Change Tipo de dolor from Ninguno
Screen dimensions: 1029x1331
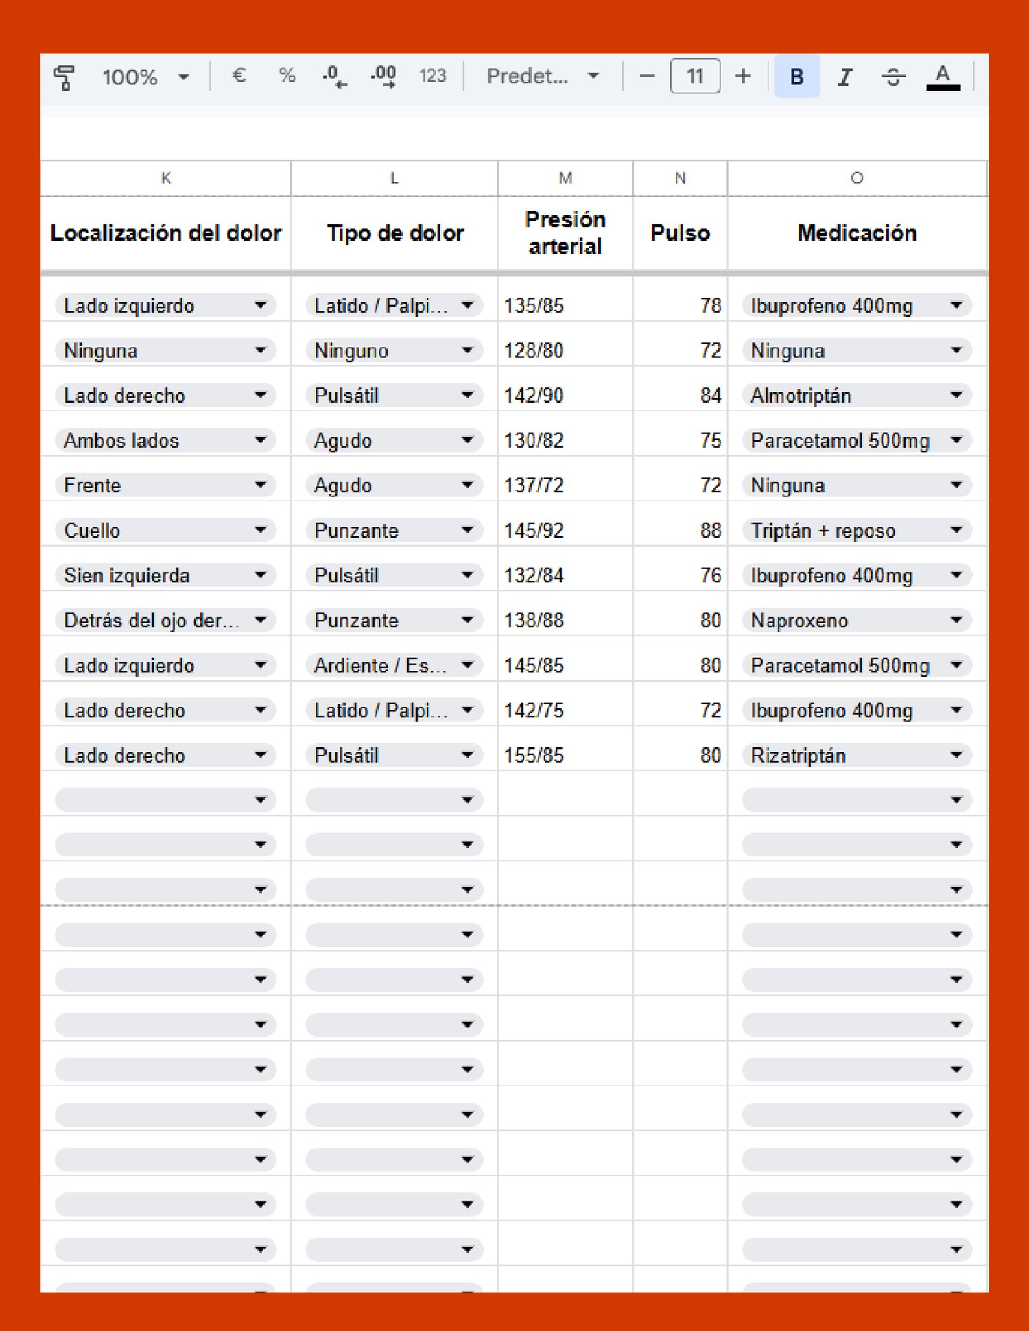coord(469,350)
